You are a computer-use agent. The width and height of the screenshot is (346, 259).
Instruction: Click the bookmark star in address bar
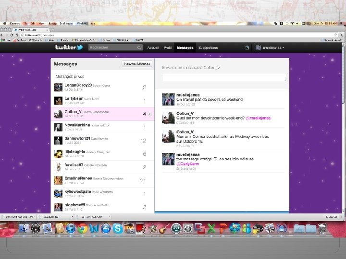tap(335, 35)
